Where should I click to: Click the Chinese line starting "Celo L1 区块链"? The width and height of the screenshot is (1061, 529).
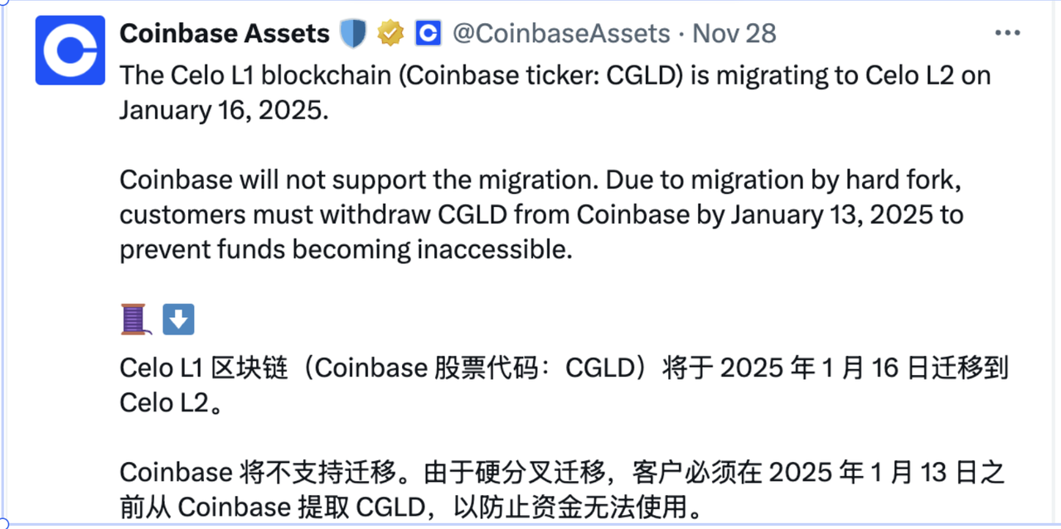pos(564,368)
